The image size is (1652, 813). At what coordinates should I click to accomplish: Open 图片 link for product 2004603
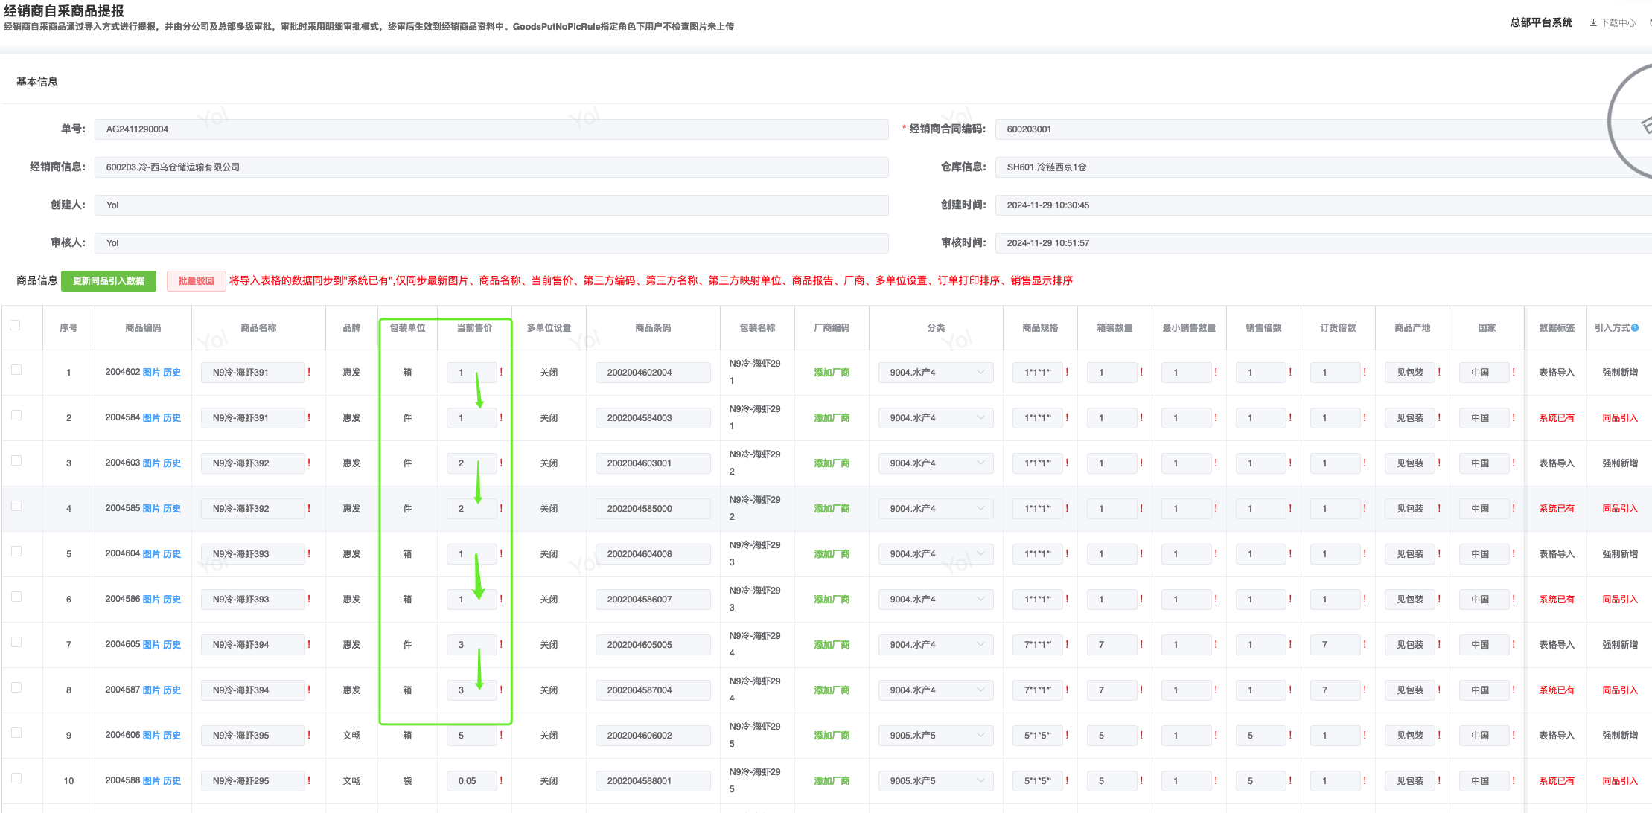(151, 463)
